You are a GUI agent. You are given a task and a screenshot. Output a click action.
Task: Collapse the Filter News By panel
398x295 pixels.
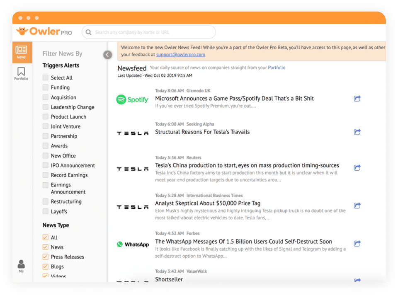point(108,55)
